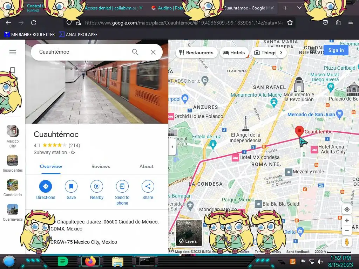Go back with the browser back arrow
The width and height of the screenshot is (359, 269).
[8, 23]
